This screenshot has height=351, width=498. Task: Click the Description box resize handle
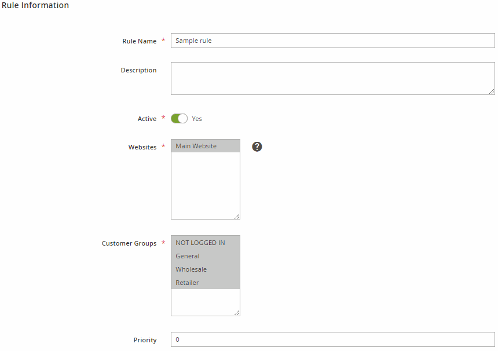[492, 92]
